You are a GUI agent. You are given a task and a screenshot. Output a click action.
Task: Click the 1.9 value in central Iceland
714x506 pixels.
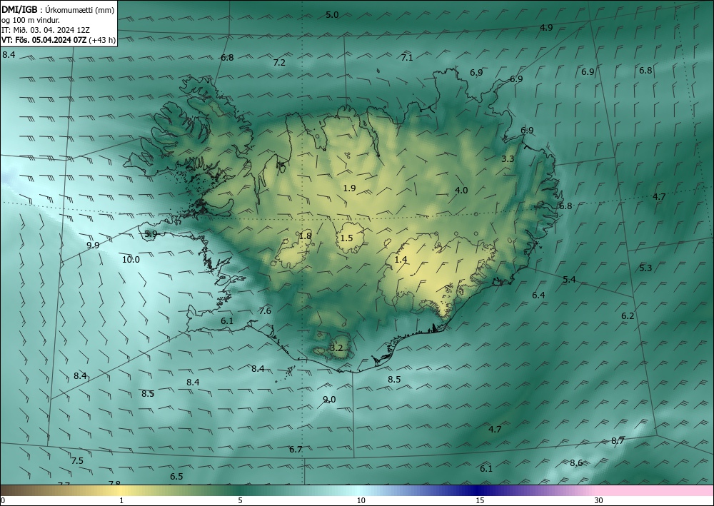click(349, 188)
